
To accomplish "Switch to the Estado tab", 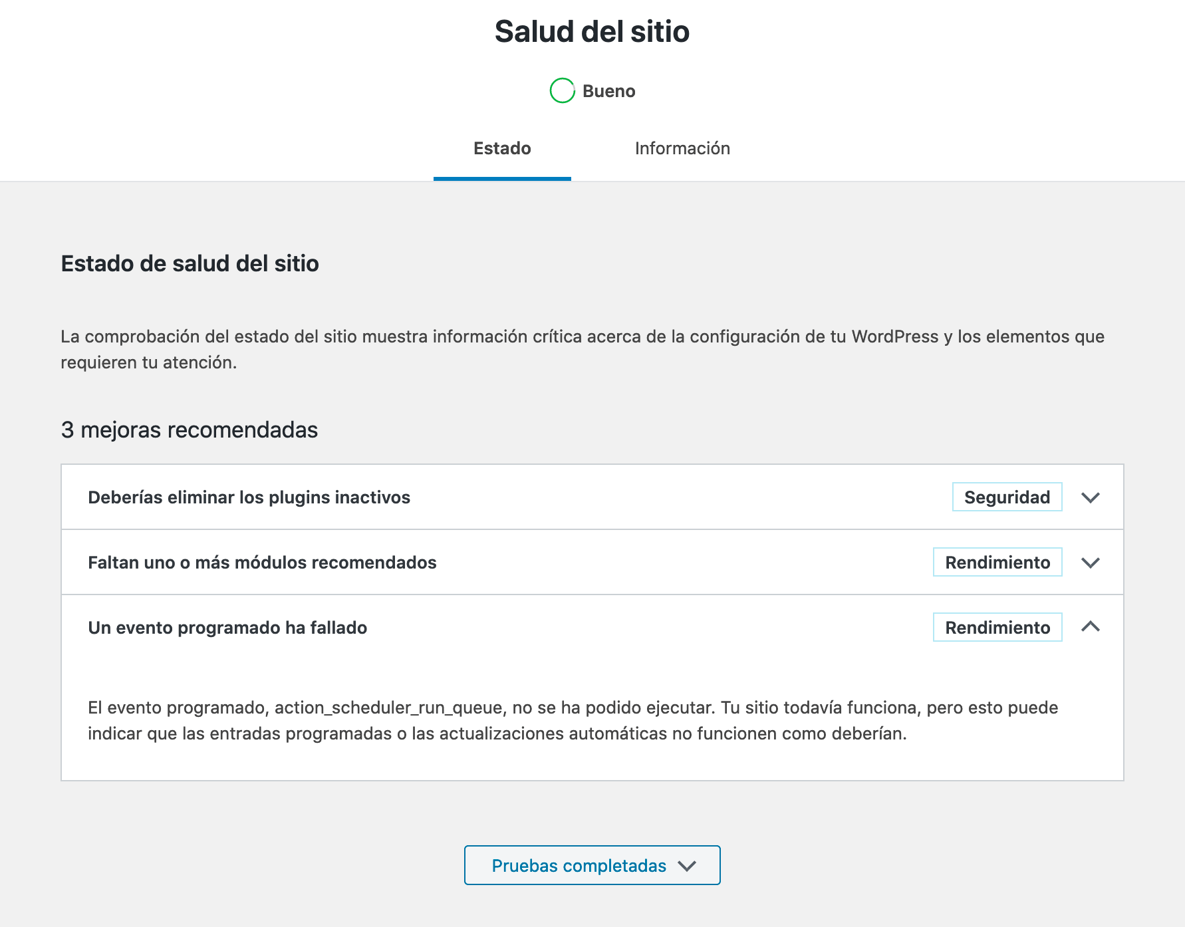I will coord(502,148).
